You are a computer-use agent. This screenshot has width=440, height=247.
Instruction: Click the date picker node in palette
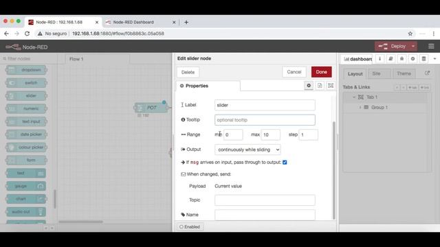click(26, 134)
